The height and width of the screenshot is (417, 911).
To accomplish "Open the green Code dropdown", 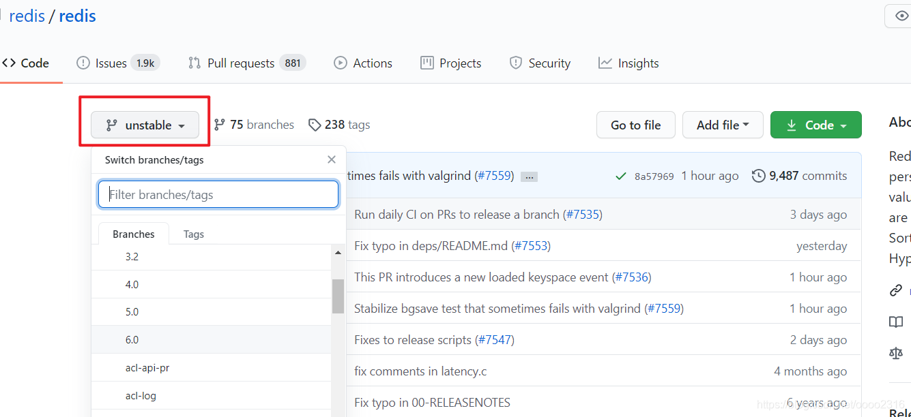I will coord(815,125).
